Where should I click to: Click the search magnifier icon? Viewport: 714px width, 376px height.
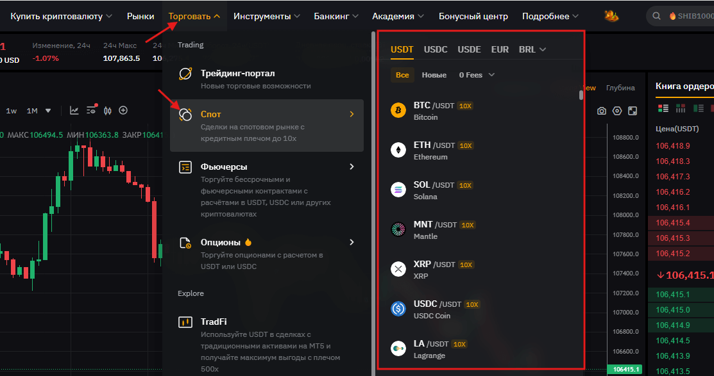point(656,16)
